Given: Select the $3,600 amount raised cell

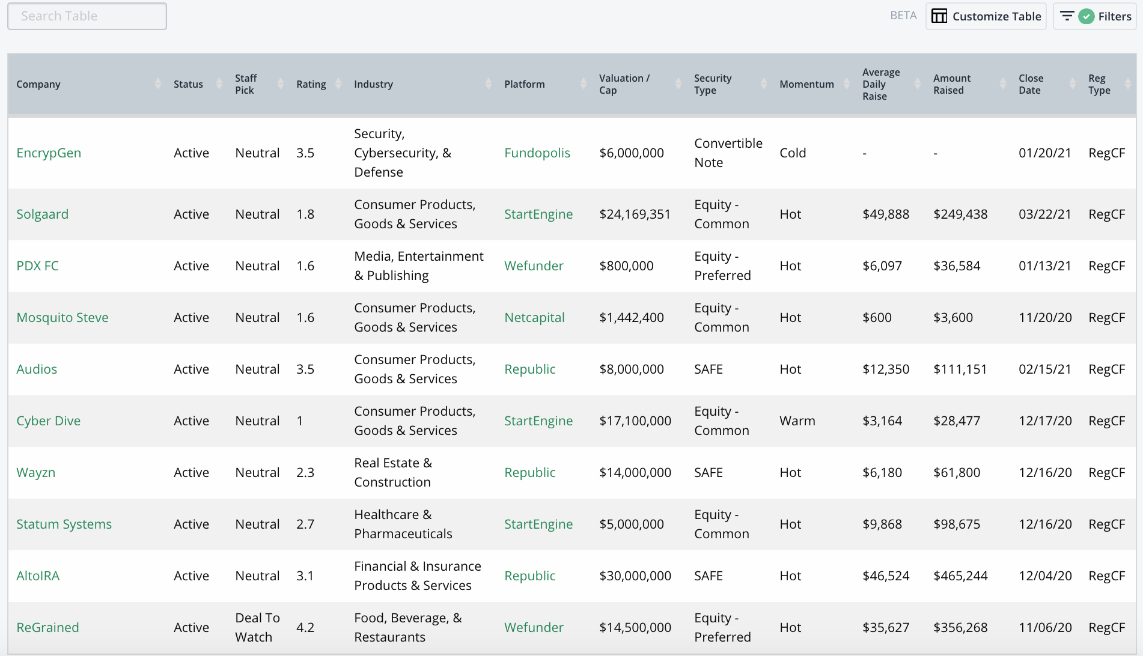Looking at the screenshot, I should click(953, 318).
